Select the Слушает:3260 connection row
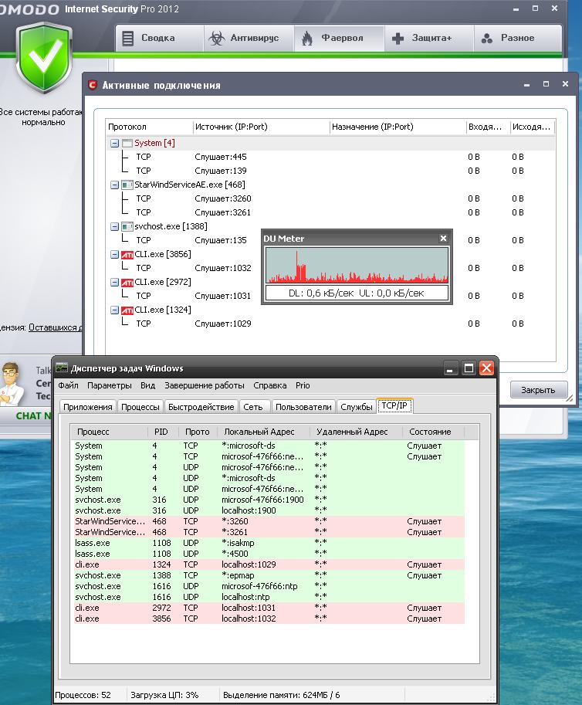This screenshot has width=582, height=705. coord(330,198)
